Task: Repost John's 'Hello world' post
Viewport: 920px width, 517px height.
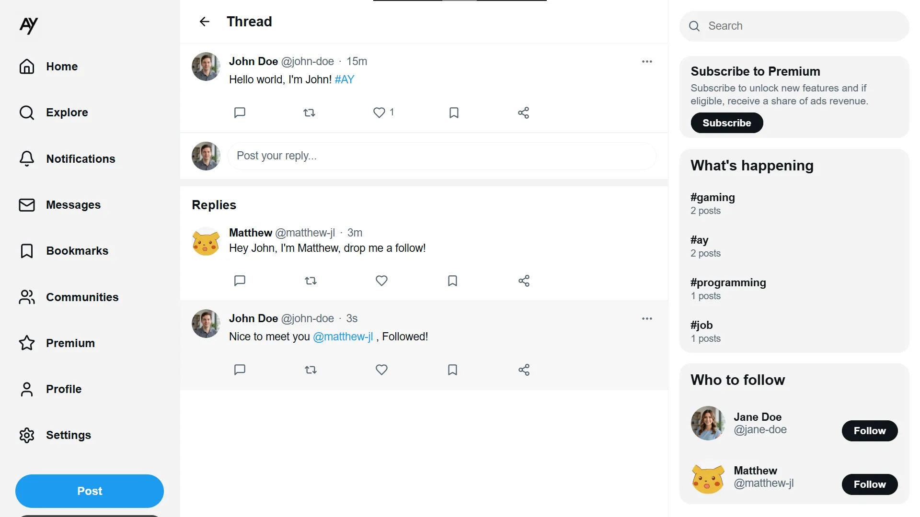Action: 310,112
